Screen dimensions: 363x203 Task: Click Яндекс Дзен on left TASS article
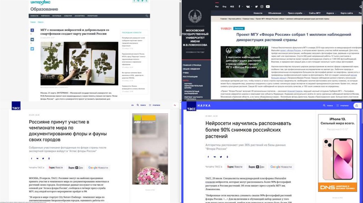tap(76, 168)
